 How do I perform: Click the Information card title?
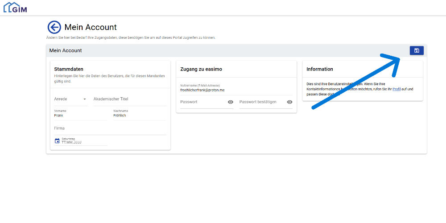coord(320,69)
